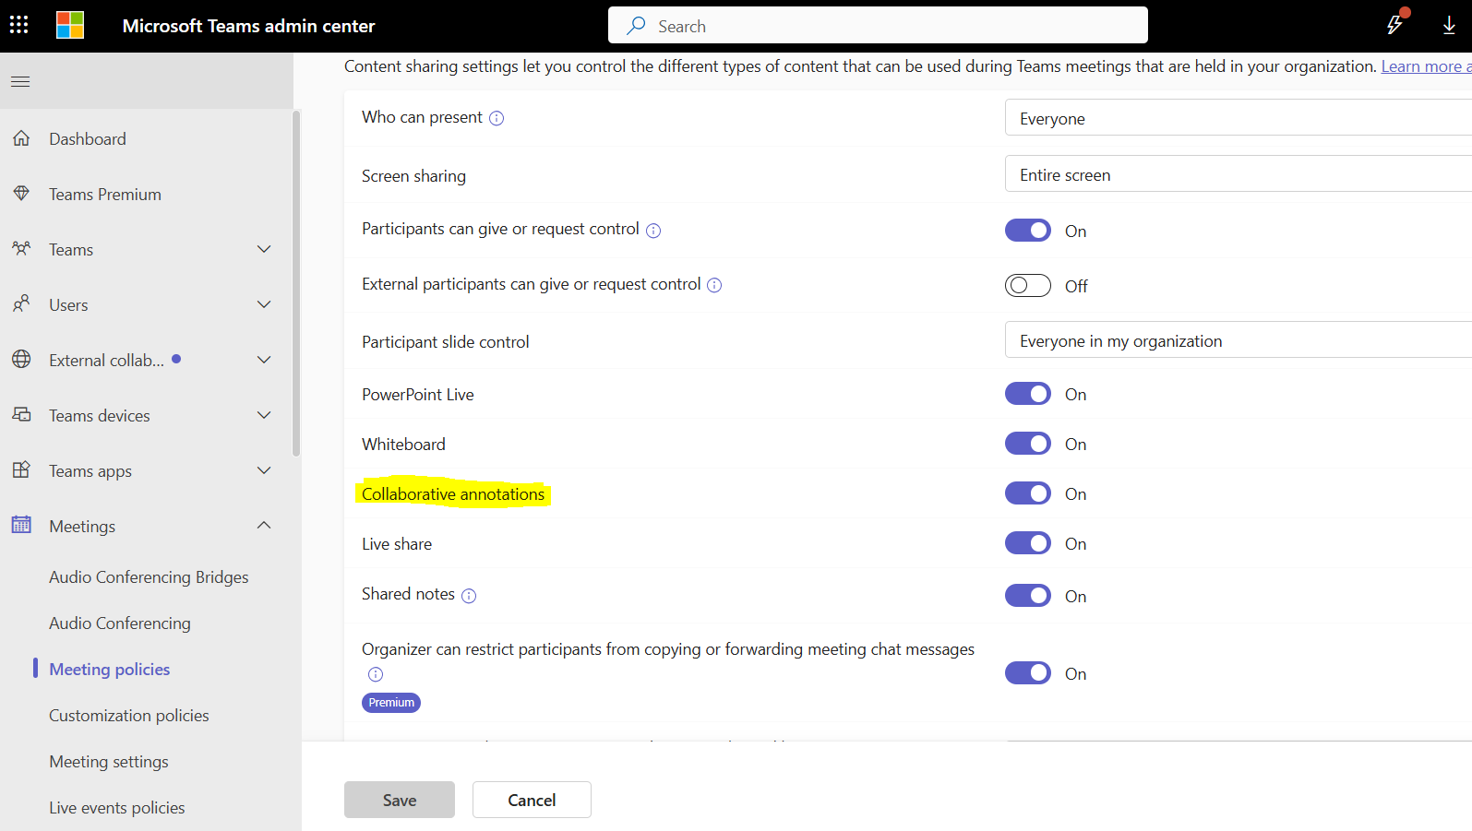1472x831 pixels.
Task: Disable the Whiteboard toggle
Action: [x=1028, y=444]
